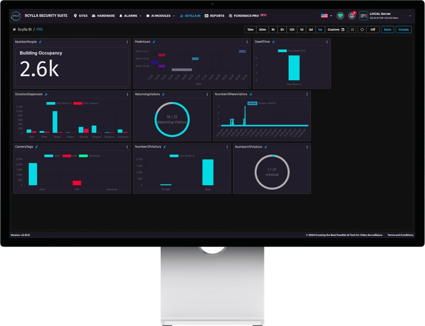Screen dimensions: 425x326
Task: Open the Forensics Pro menu item
Action: (x=247, y=16)
